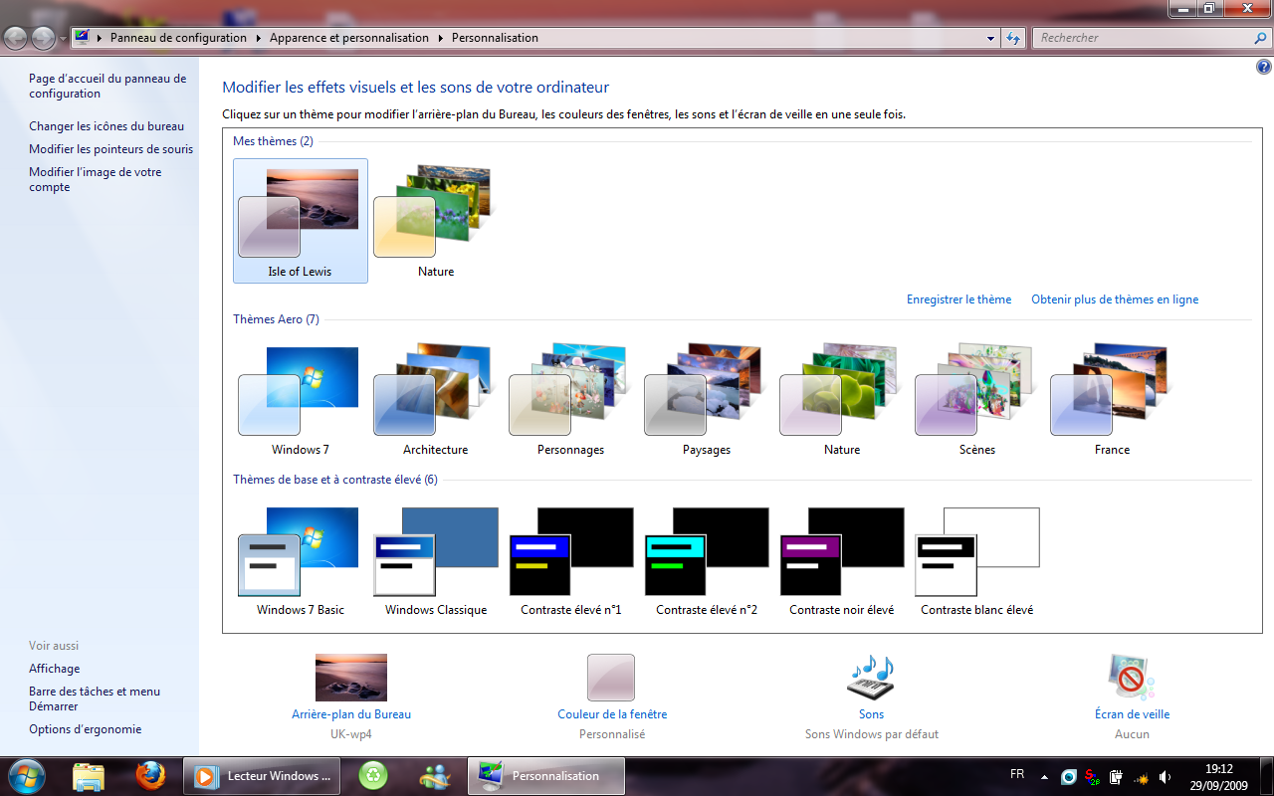Open the green recycle taskbar icon
The height and width of the screenshot is (796, 1274).
tap(373, 775)
